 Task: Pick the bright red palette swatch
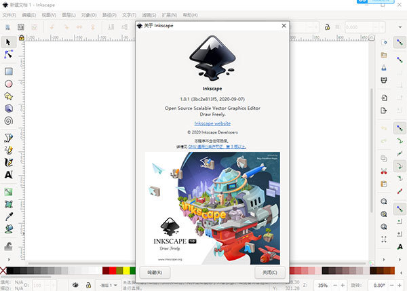[113, 271]
